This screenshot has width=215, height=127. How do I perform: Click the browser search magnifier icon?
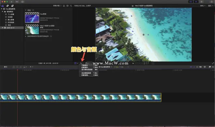pos(71,6)
